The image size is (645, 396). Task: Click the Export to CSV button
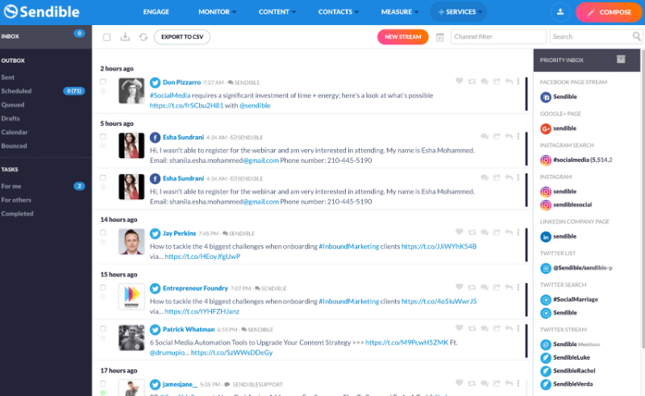pyautogui.click(x=181, y=37)
